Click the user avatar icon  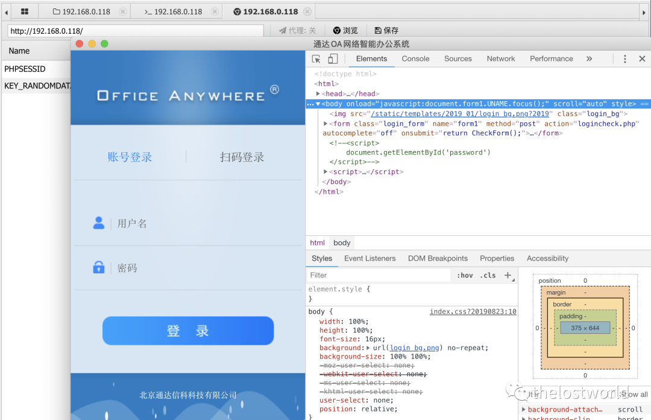99,223
